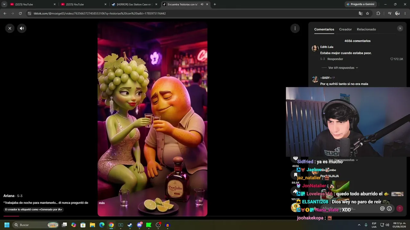This screenshot has width=410, height=230.
Task: Open OBS Studio from the taskbar
Action: point(158,225)
